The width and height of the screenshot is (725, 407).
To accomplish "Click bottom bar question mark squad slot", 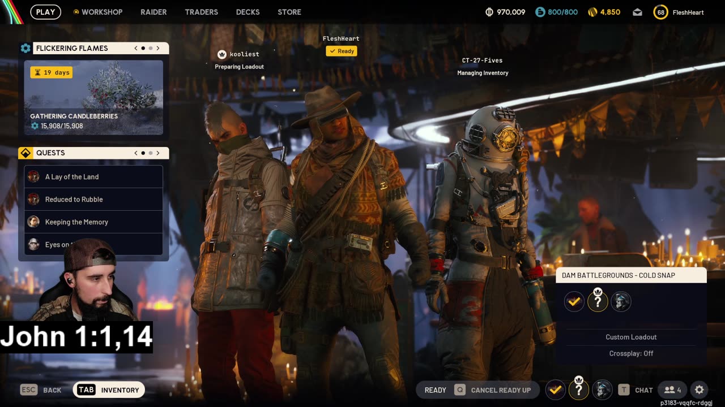I will [579, 389].
